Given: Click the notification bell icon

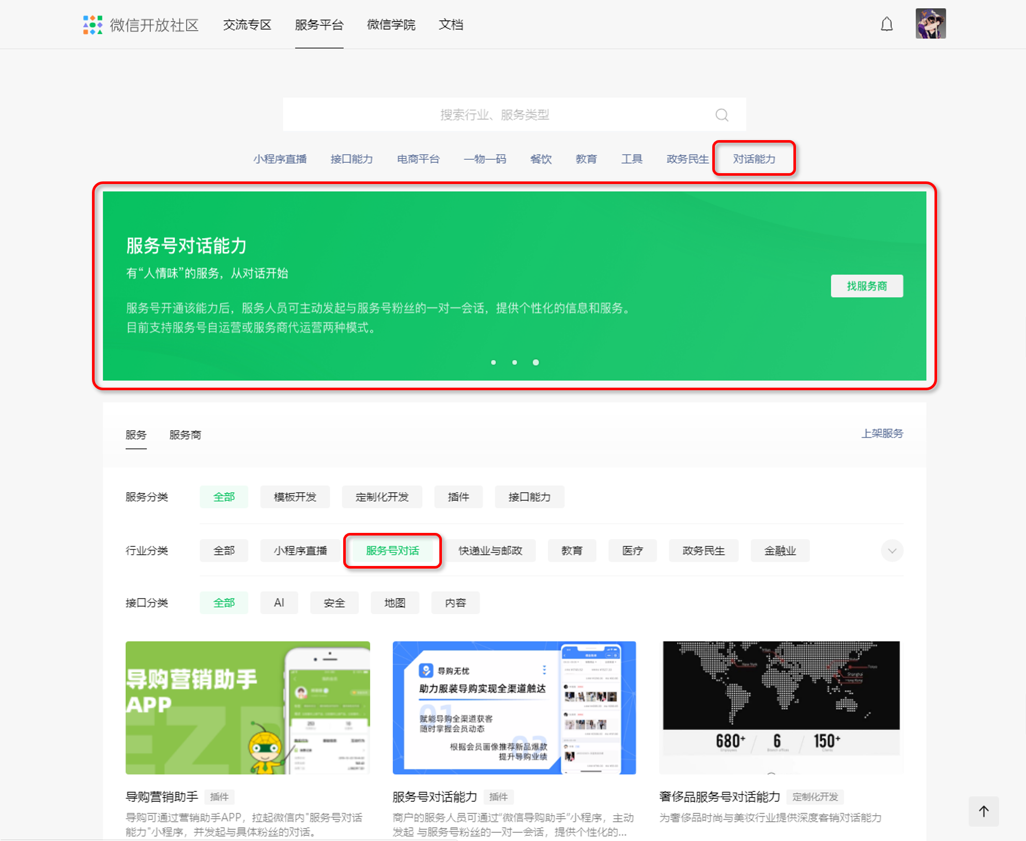Looking at the screenshot, I should click(886, 24).
